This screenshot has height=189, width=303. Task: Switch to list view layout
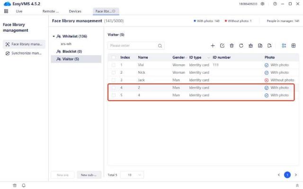(284, 46)
